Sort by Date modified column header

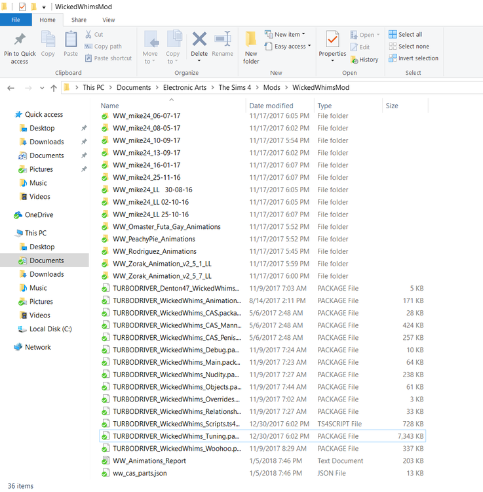click(271, 106)
